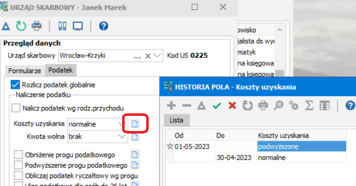Check Obliczaj podatek ryczałtowy wg progu

coord(18,176)
